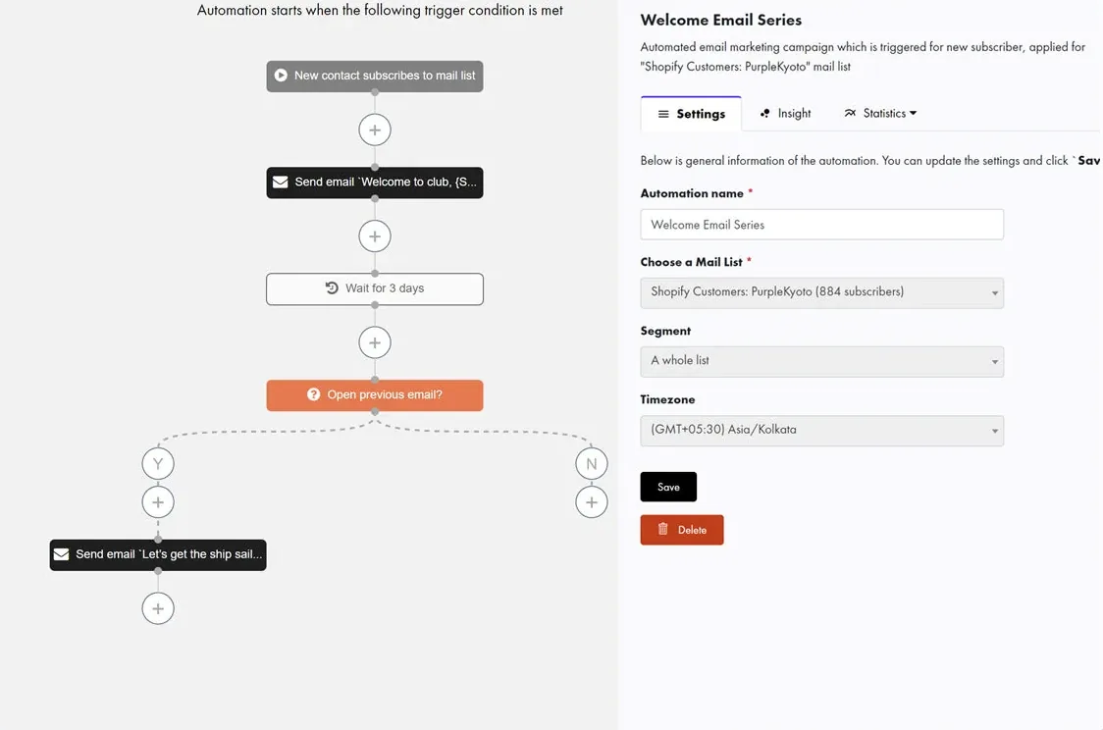
Task: Add a step below the Welcome to club email
Action: 374,236
